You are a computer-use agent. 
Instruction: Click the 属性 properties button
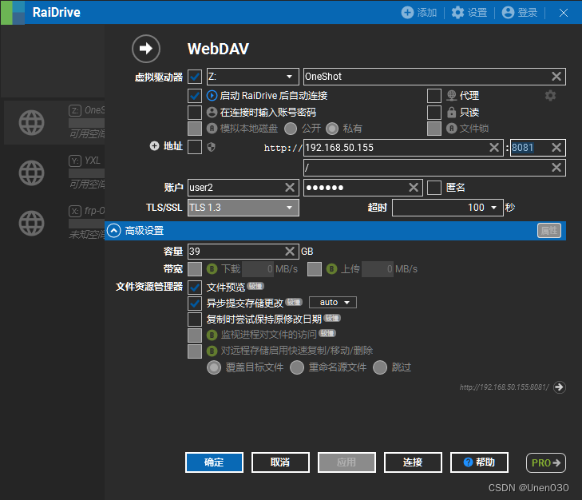(549, 231)
